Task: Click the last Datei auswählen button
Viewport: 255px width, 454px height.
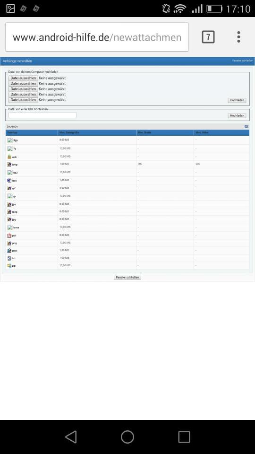Action: [x=23, y=100]
